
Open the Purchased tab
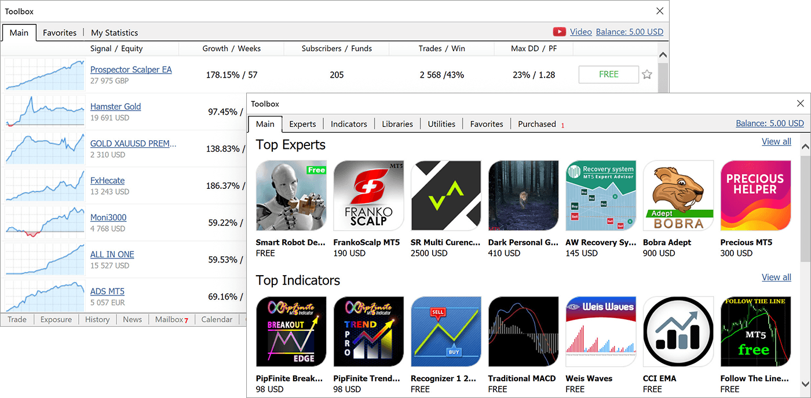536,124
